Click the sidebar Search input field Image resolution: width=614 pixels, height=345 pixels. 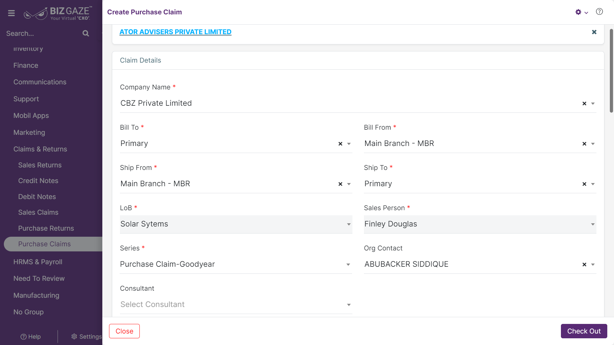point(43,34)
